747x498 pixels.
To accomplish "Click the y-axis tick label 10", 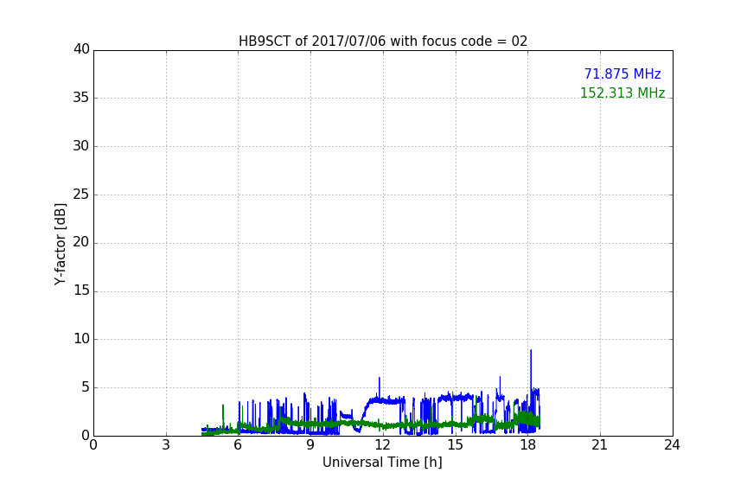I will tap(81, 339).
